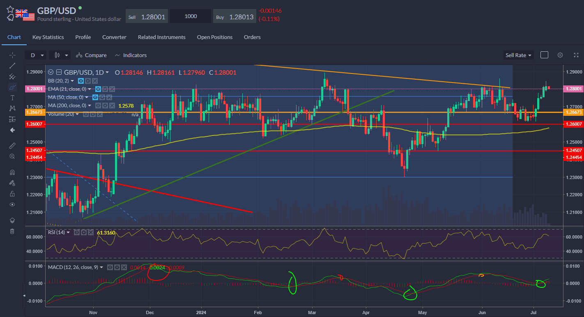Enable magnet snapping mode
The image size is (584, 317).
pyautogui.click(x=12, y=172)
